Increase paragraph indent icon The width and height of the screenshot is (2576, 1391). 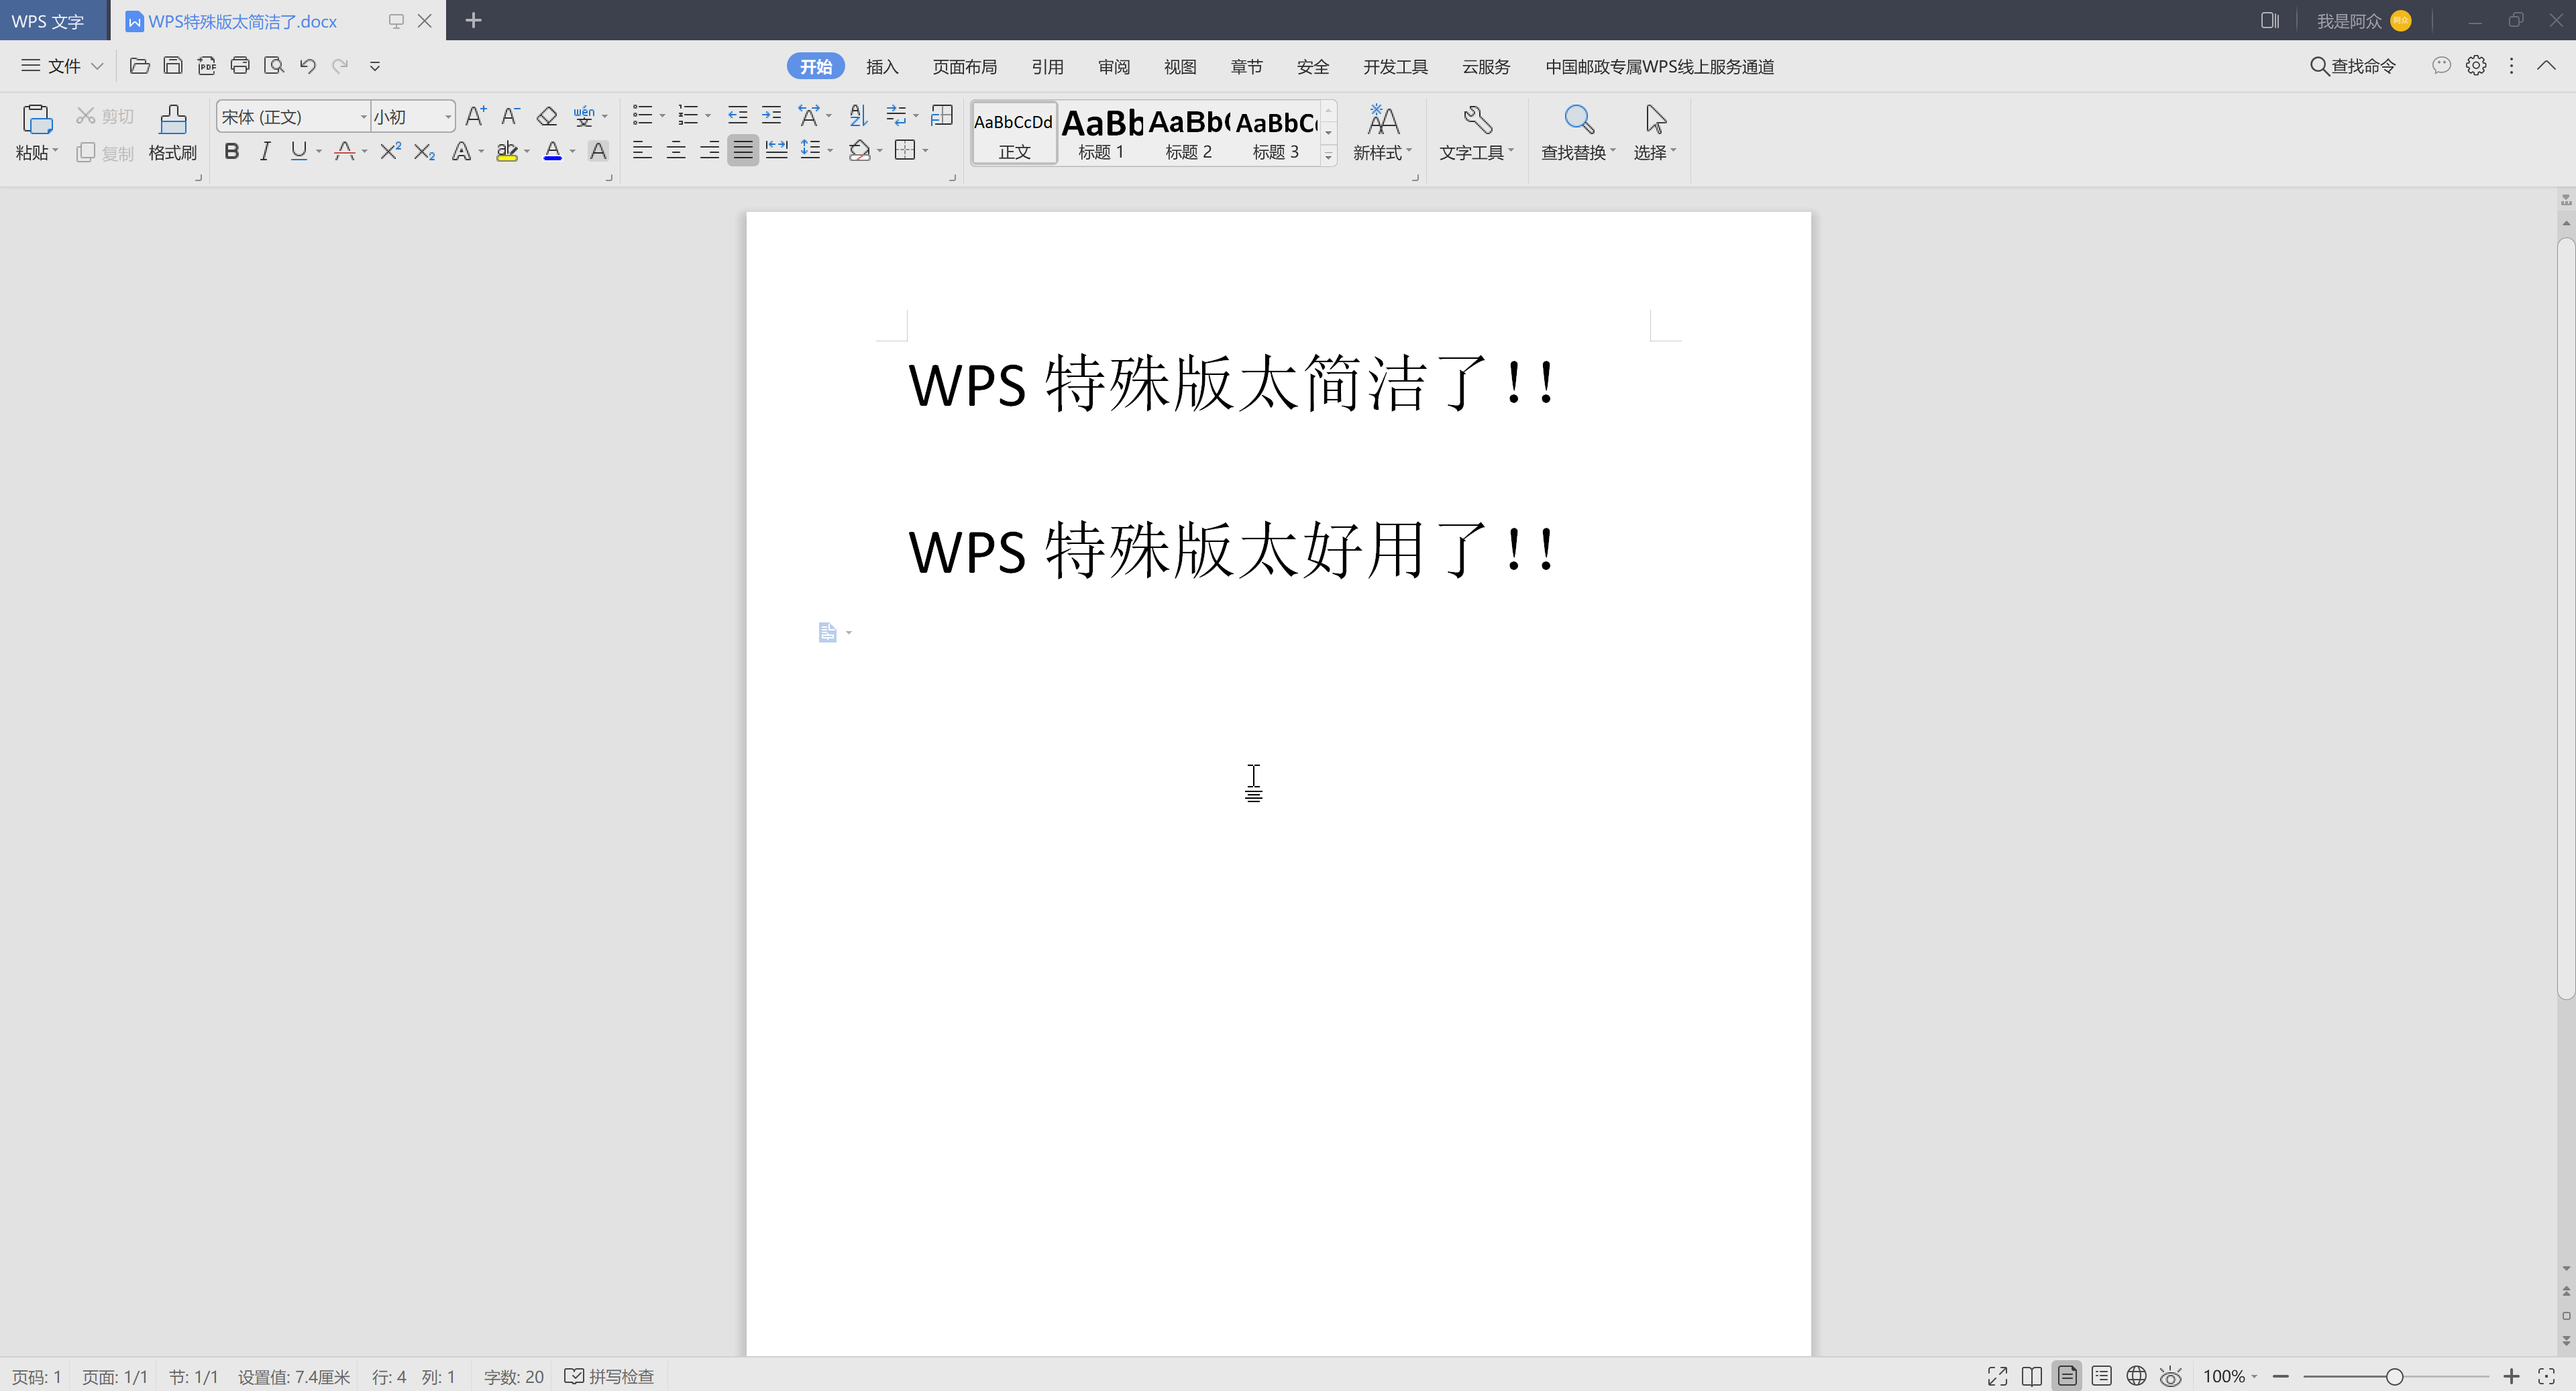pyautogui.click(x=772, y=116)
